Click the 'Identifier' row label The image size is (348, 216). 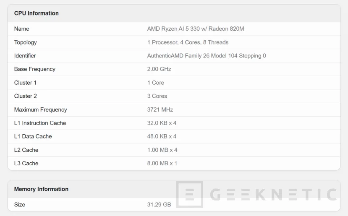pyautogui.click(x=25, y=56)
